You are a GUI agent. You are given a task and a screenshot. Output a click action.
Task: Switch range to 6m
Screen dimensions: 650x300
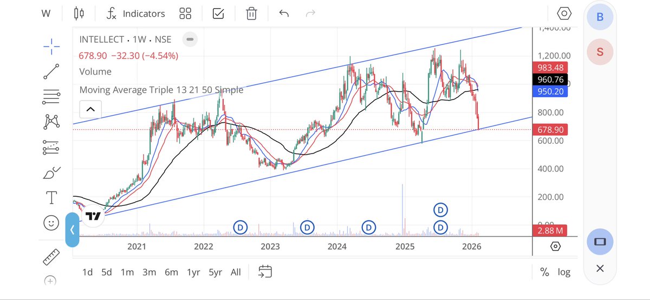(x=171, y=272)
